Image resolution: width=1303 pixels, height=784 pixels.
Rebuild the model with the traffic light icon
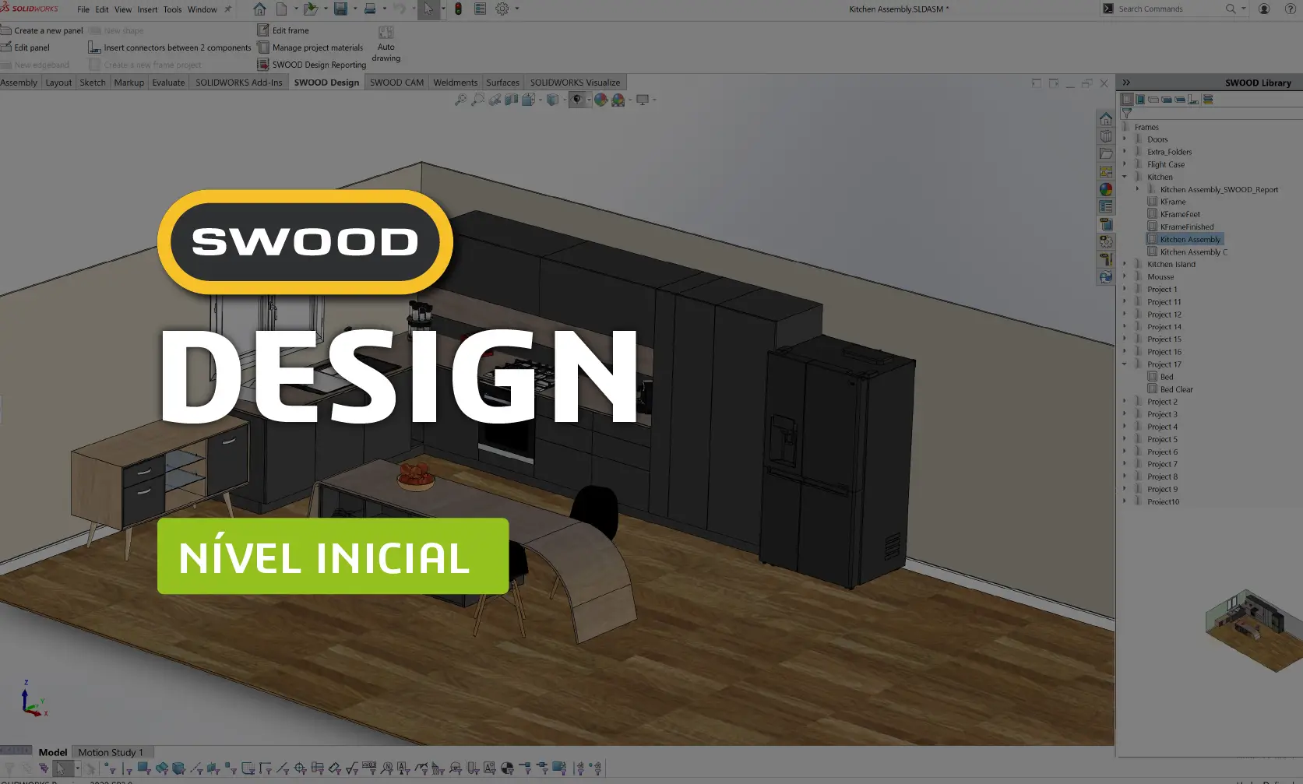coord(458,9)
